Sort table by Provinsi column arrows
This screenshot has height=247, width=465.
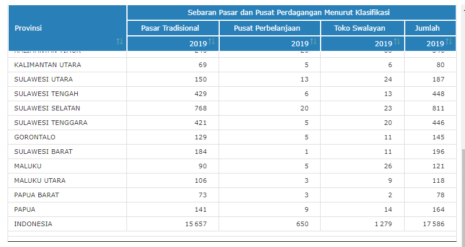pyautogui.click(x=120, y=42)
